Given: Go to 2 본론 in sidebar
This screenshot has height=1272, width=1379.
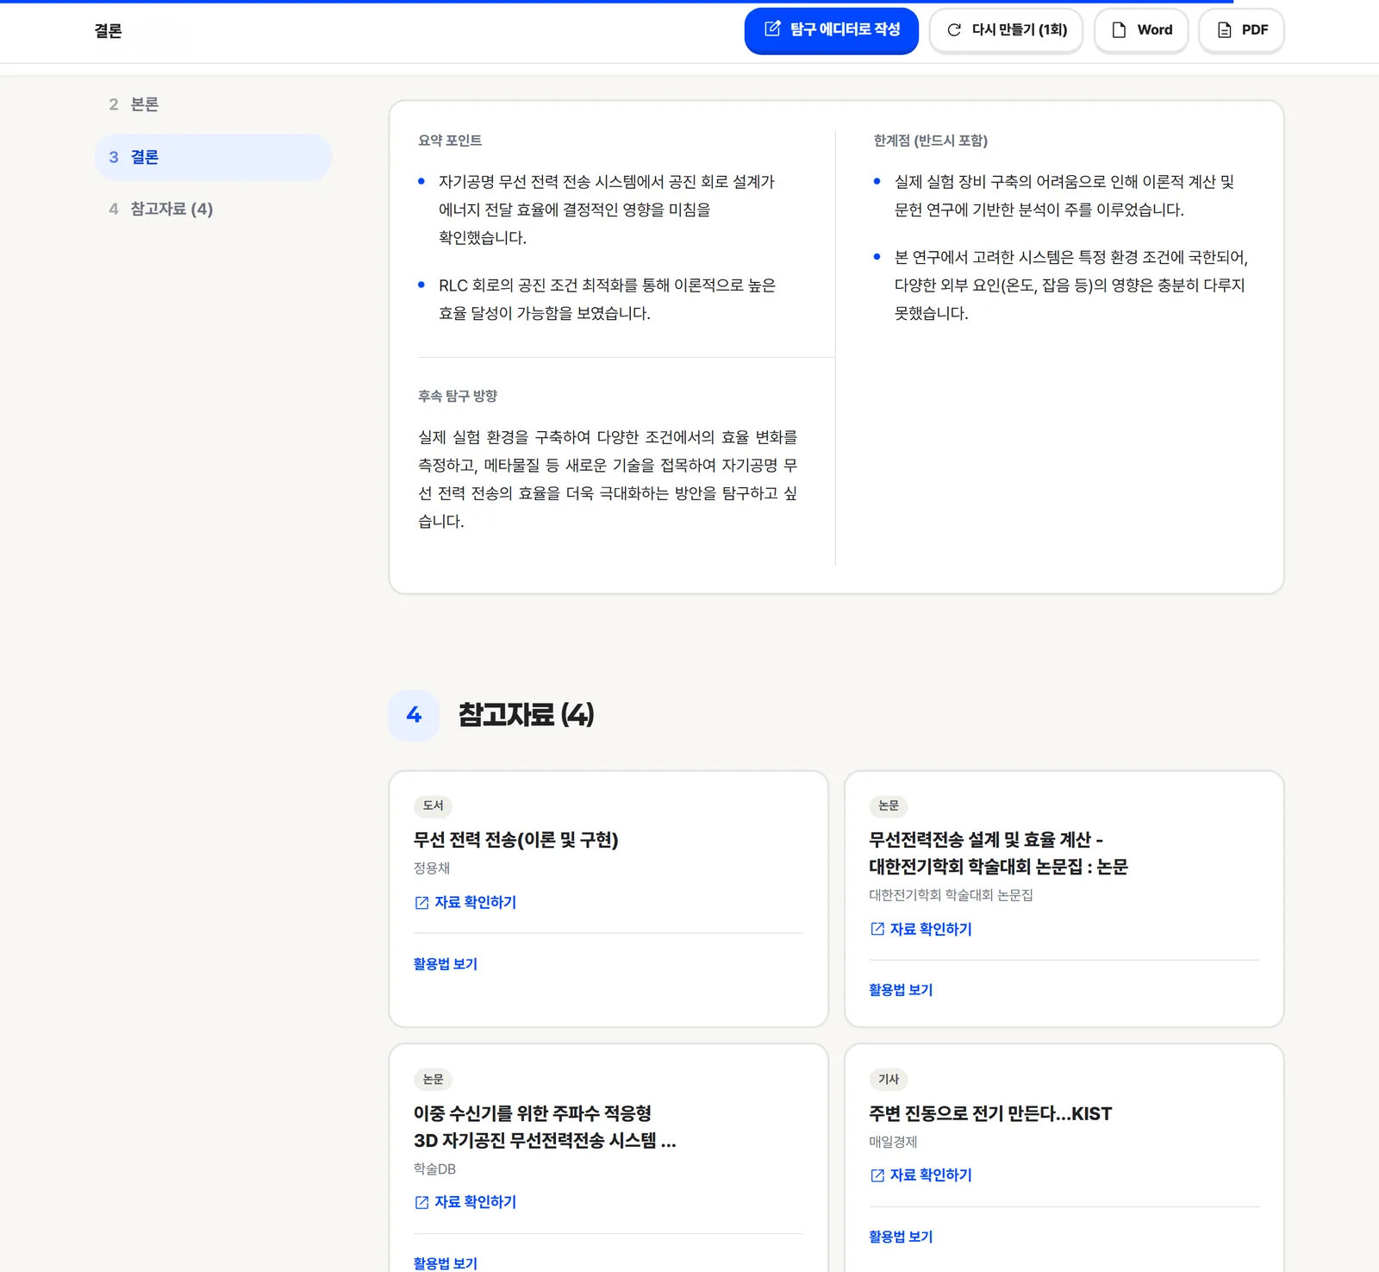Looking at the screenshot, I should tap(213, 104).
